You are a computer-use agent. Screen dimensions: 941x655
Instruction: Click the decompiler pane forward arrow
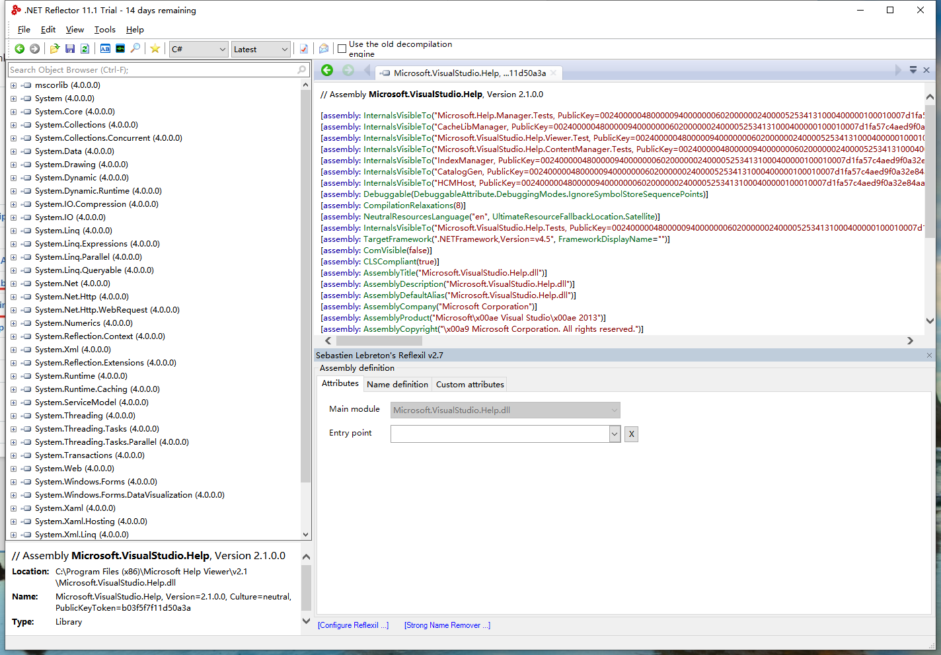[348, 70]
